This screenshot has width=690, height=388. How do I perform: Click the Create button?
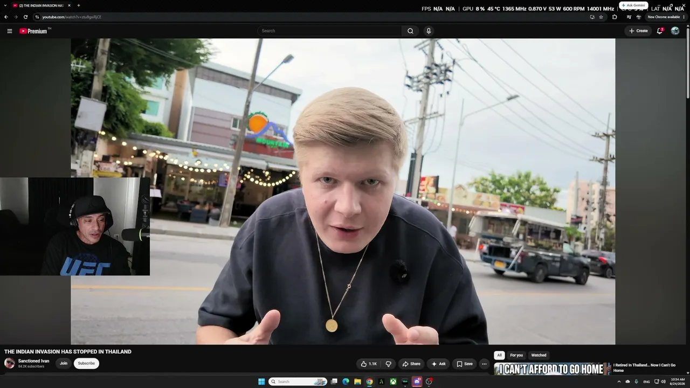[638, 31]
